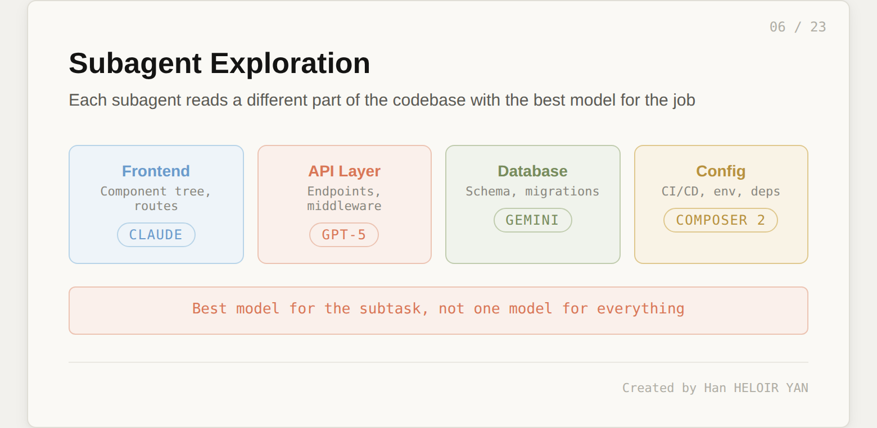Select the 'Schema, migrations' description
Screen dimensions: 877x428
(532, 192)
